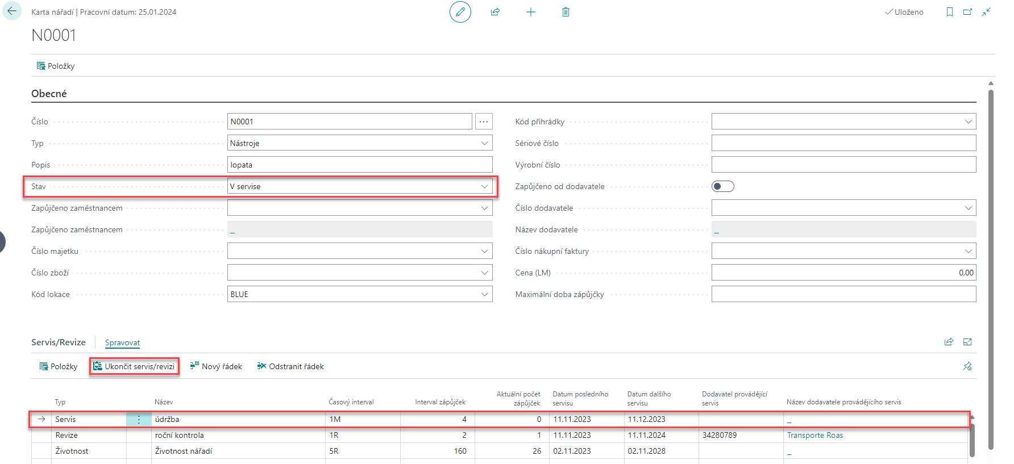Open the Transporte Roas link

click(814, 435)
